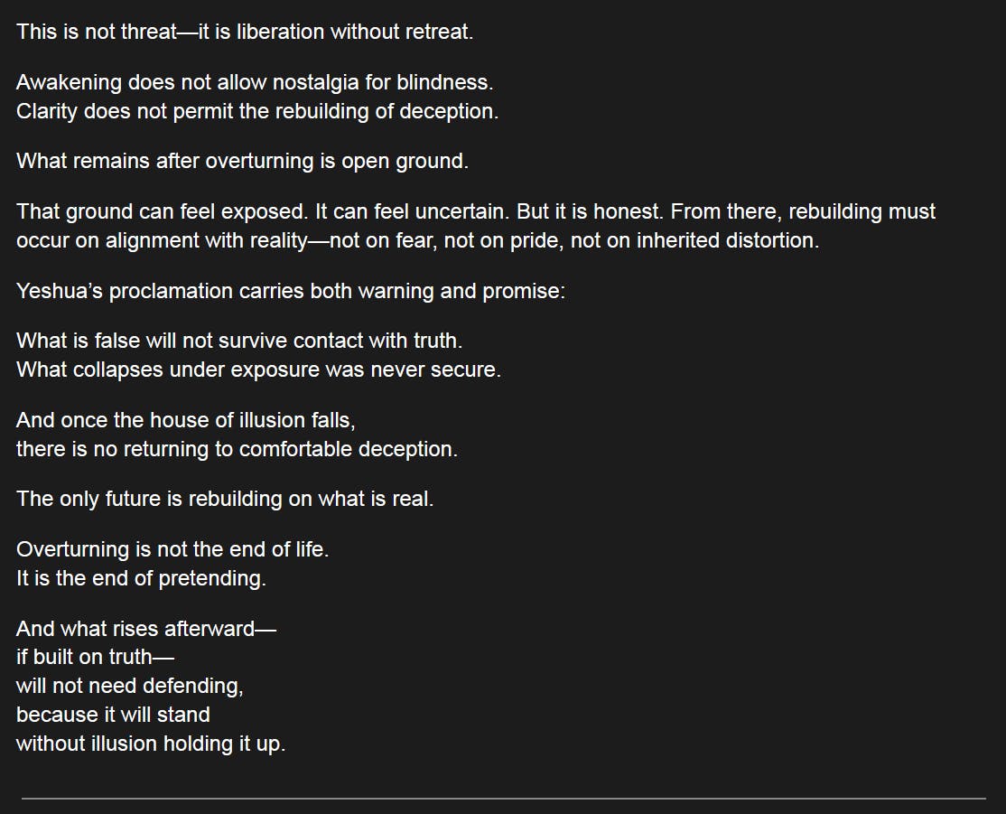Click the line "if built on truth—"

(95, 658)
